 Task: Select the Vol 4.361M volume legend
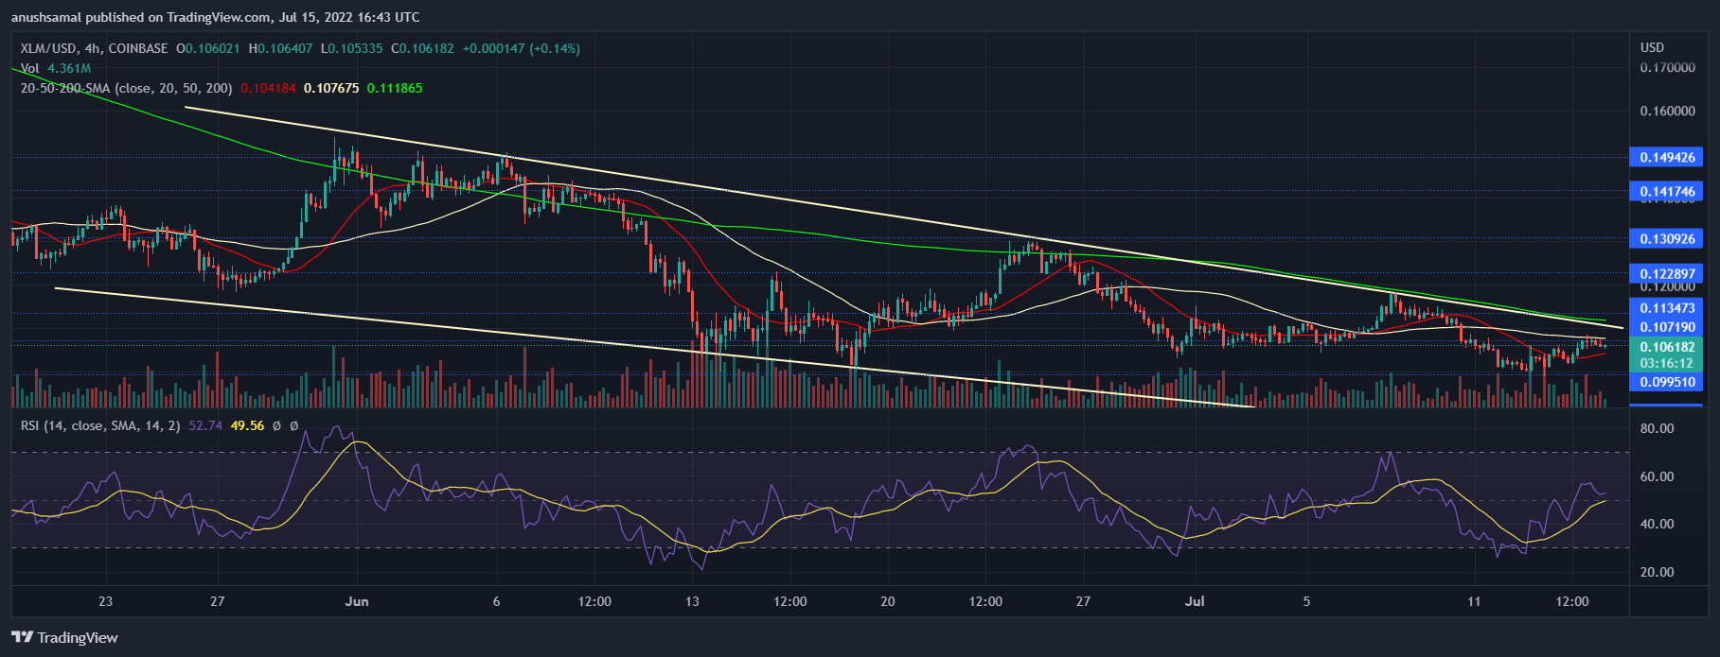click(x=56, y=68)
